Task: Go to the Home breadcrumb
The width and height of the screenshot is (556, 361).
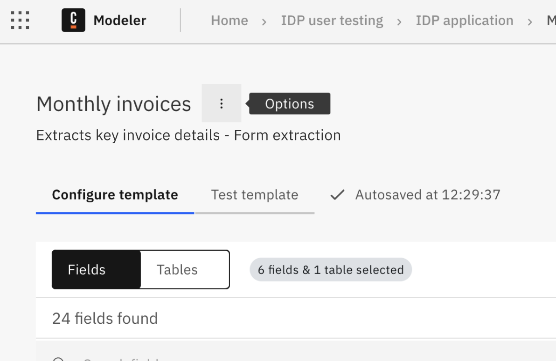Action: [229, 20]
